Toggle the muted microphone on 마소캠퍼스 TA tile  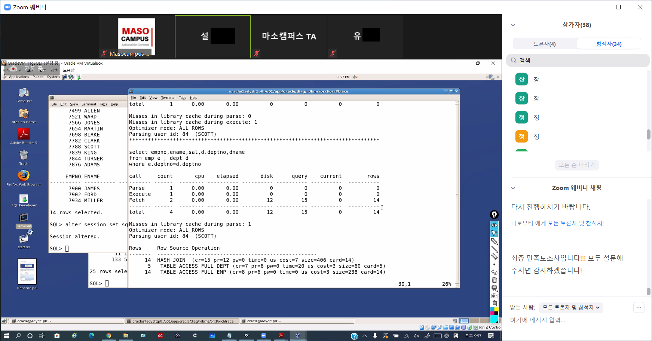(x=257, y=53)
